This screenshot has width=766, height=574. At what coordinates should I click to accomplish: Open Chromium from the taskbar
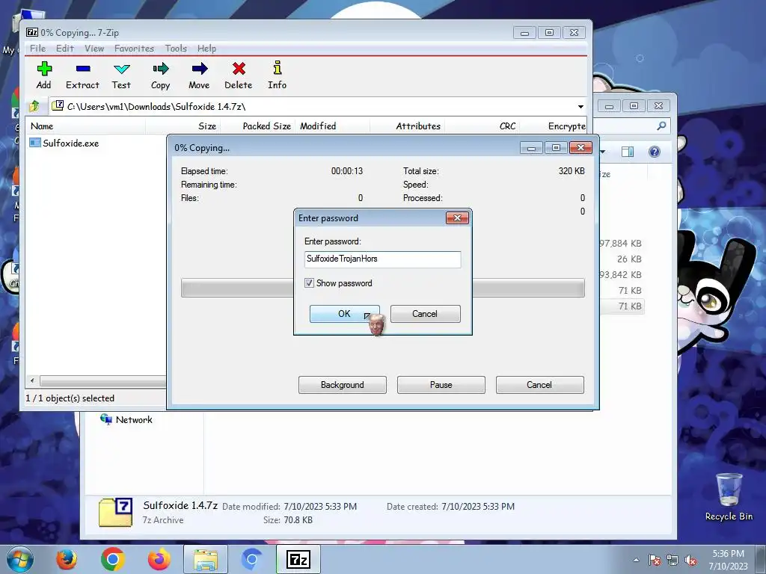pyautogui.click(x=252, y=559)
